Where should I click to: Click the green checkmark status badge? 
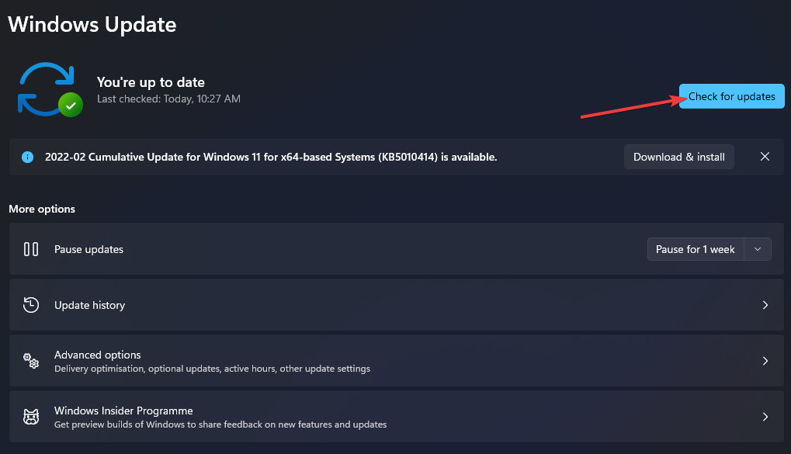tap(71, 104)
